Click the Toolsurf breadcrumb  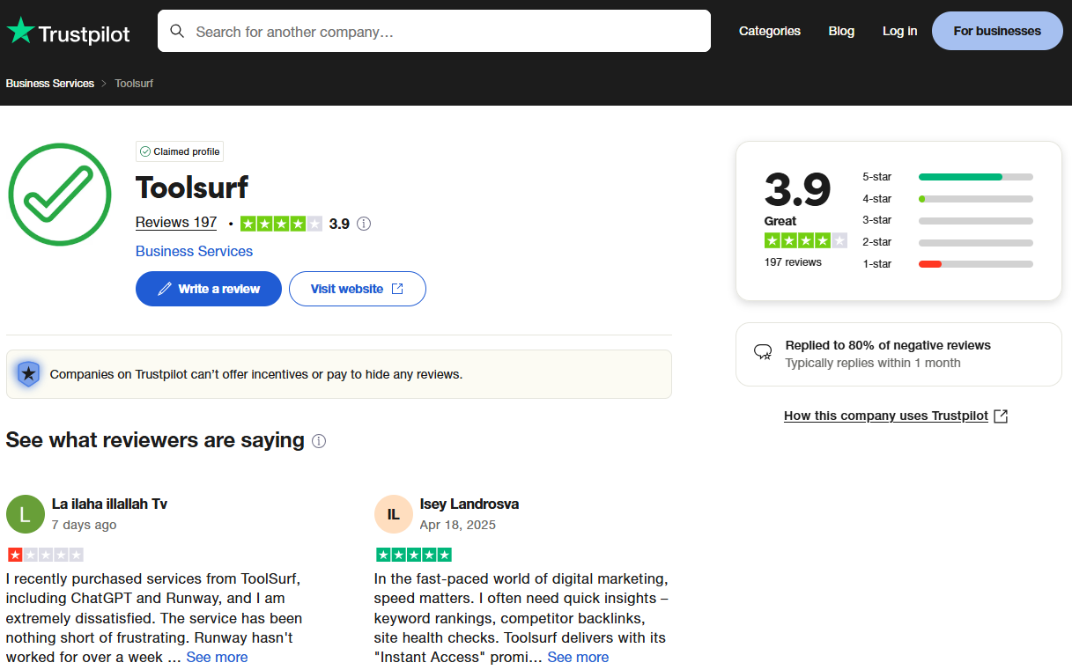[x=134, y=84]
